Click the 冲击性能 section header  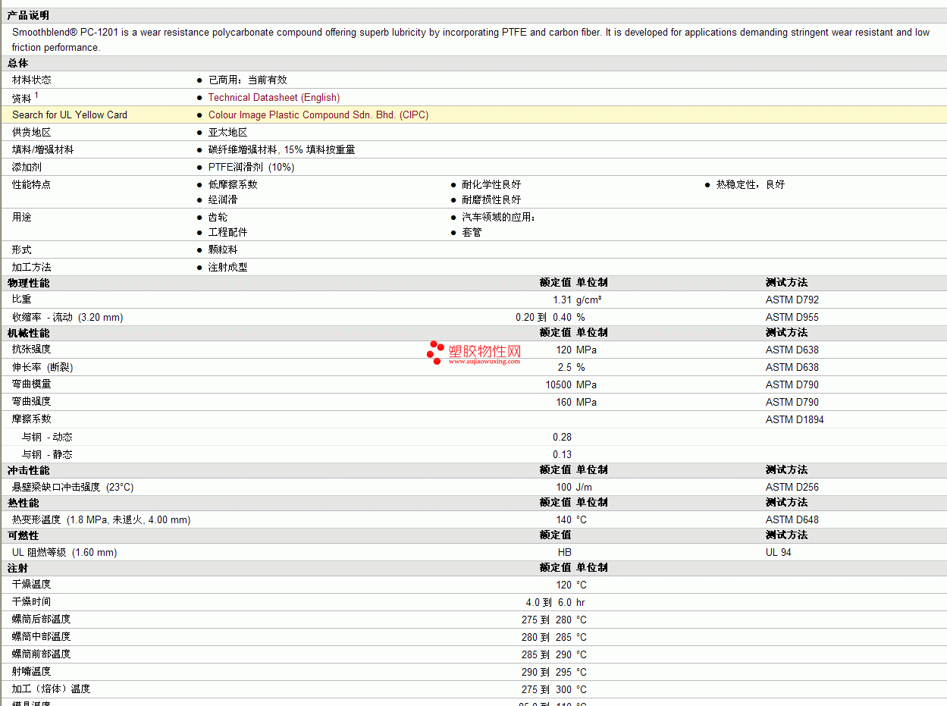(29, 470)
